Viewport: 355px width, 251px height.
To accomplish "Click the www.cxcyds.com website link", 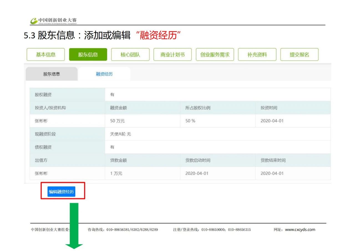I will 300,230.
